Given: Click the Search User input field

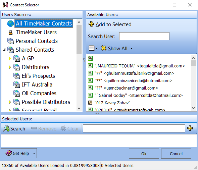Looking at the screenshot, I should click(x=144, y=36).
